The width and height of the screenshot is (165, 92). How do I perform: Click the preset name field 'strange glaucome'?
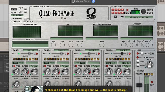pyautogui.click(x=139, y=17)
